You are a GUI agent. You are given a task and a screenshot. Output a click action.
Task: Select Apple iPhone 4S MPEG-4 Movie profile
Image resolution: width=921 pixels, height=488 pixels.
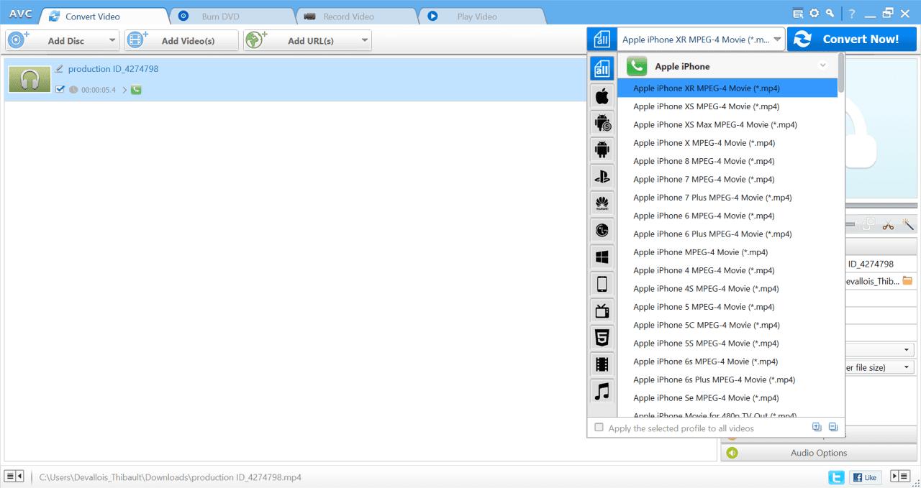pos(727,288)
